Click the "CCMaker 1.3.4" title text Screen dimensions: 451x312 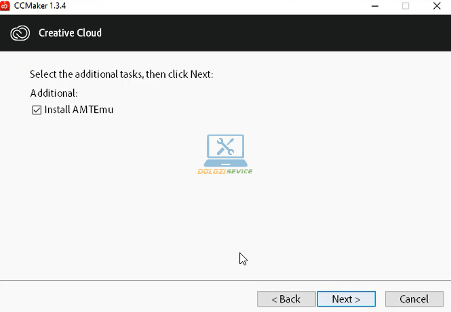40,5
